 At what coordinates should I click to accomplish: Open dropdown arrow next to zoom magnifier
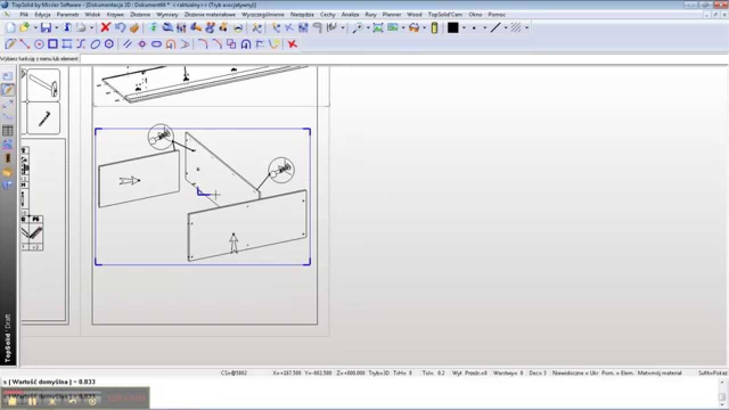368,27
